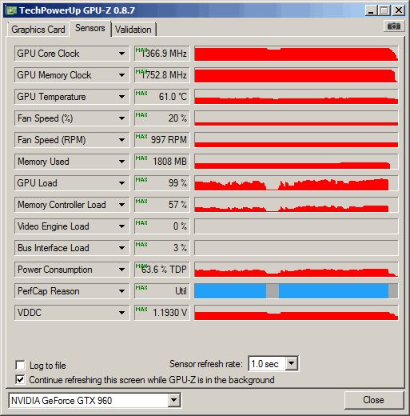Minimize the GPU-Z window
This screenshot has width=410, height=416.
pyautogui.click(x=371, y=10)
